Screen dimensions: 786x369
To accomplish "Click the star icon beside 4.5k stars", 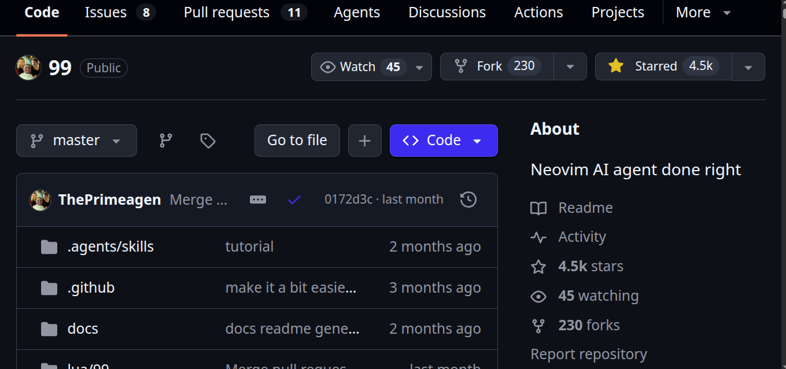I will tap(538, 267).
